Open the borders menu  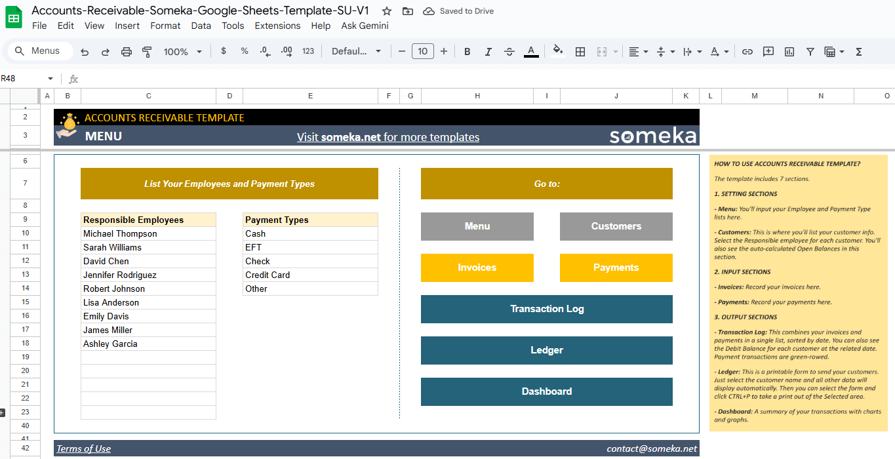click(580, 50)
